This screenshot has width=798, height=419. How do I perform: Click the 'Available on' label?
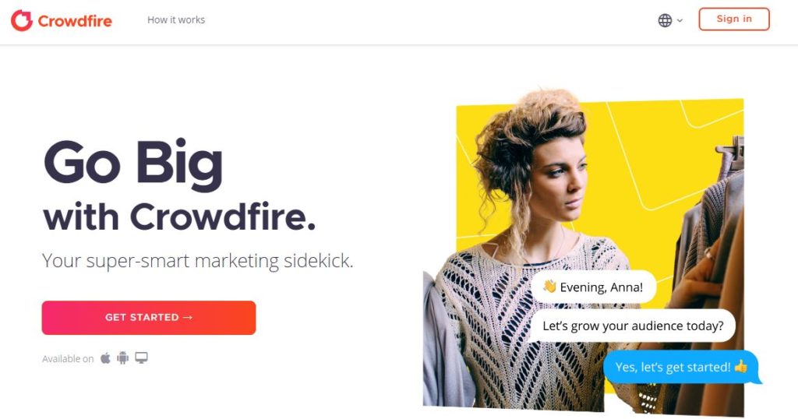[x=68, y=358]
